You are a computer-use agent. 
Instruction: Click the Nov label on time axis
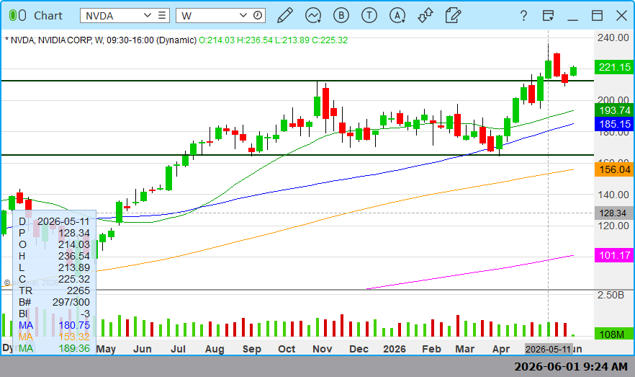point(322,349)
